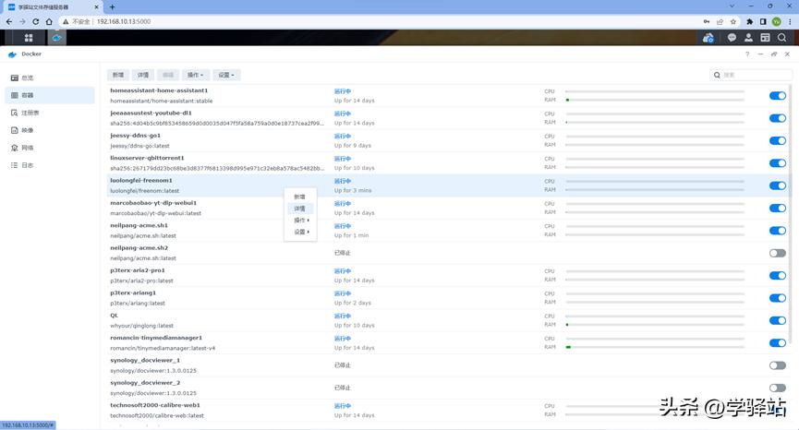Open the 映像 image sidebar item
The height and width of the screenshot is (430, 799).
click(x=50, y=130)
